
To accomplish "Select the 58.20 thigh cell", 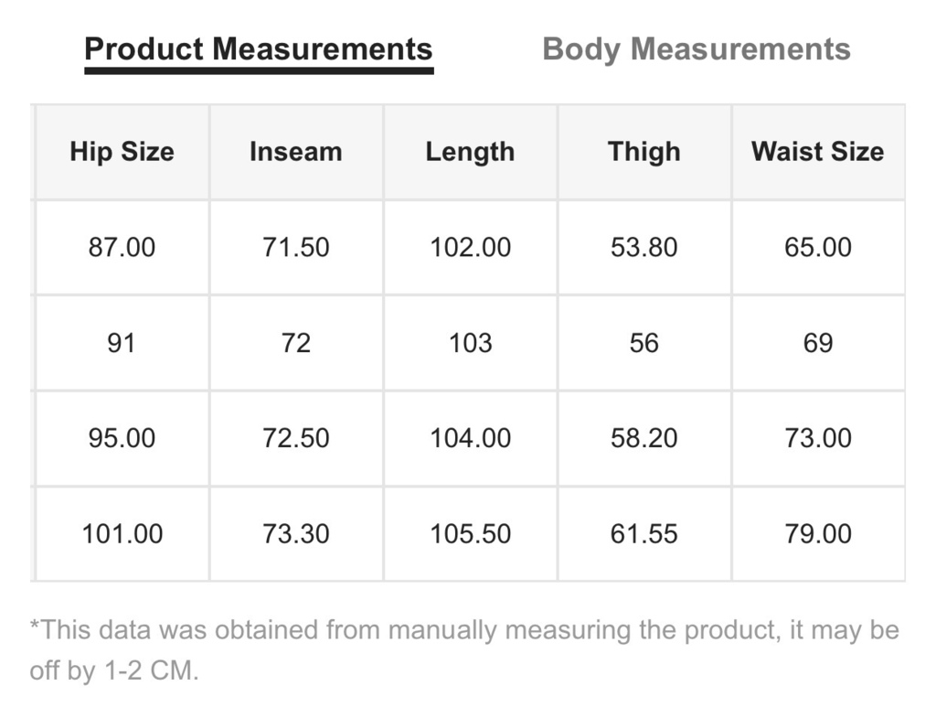I will 644,438.
